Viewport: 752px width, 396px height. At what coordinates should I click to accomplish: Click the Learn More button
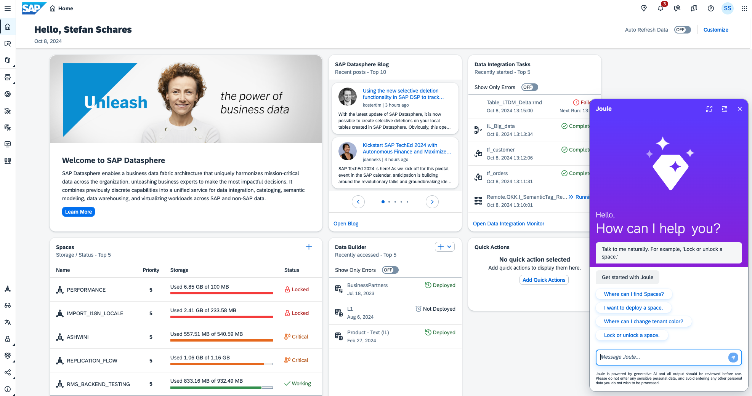(78, 212)
